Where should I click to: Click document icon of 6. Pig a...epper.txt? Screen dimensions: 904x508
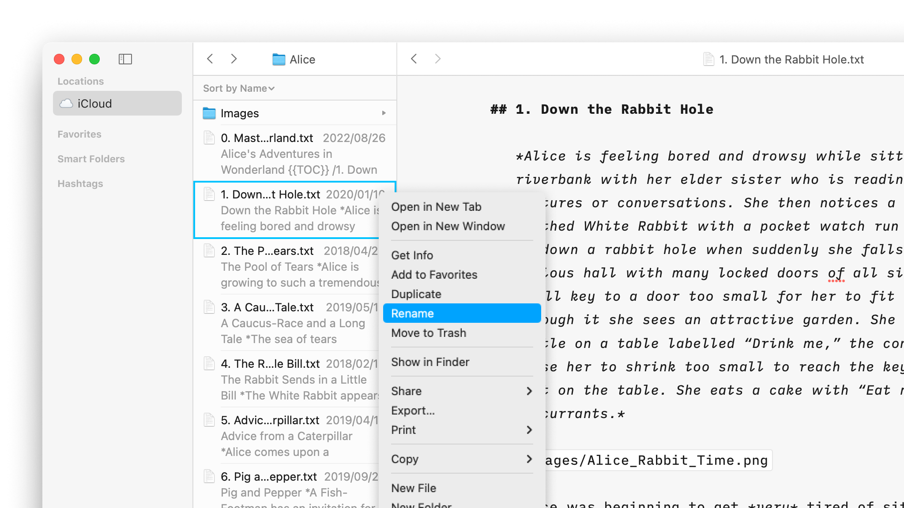pos(209,476)
